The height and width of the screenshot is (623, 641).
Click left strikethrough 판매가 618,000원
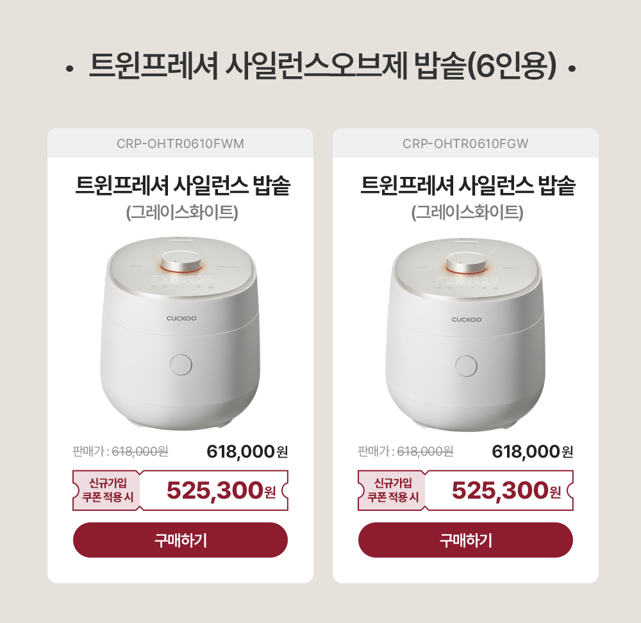[121, 451]
